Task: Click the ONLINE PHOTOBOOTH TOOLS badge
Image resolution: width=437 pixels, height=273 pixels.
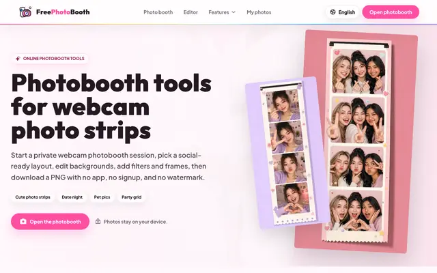Action: click(50, 59)
